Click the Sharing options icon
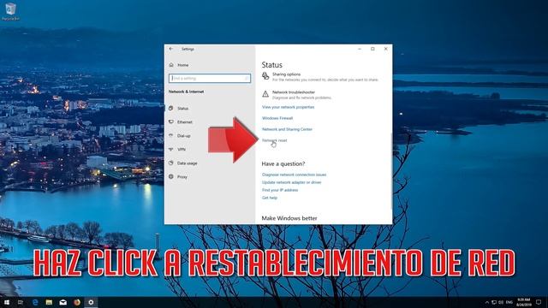Screen dimensions: 548x308 (265, 76)
